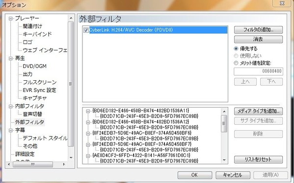Open the ウェブ インターフェ settings page
Screen dimensions: 294x183
45,50
